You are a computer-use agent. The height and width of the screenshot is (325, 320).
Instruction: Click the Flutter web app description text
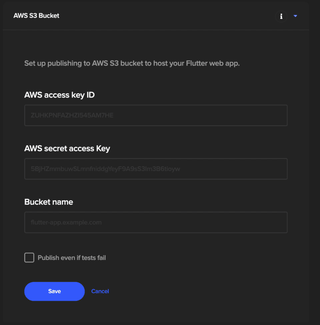(x=132, y=63)
